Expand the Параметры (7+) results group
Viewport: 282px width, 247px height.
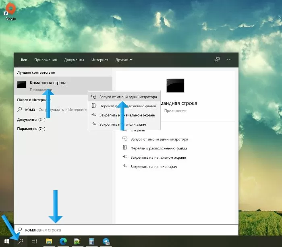(31, 129)
